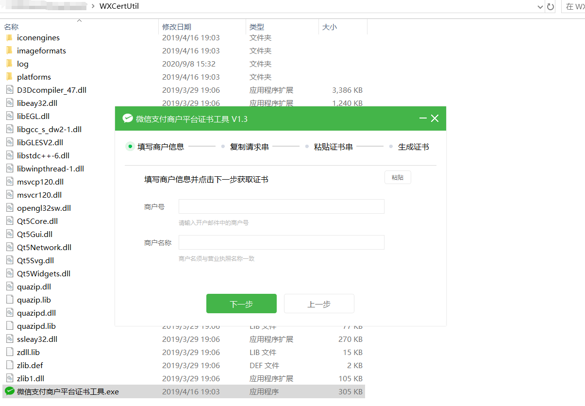Select the libstdc++-6.dll file icon

10,155
